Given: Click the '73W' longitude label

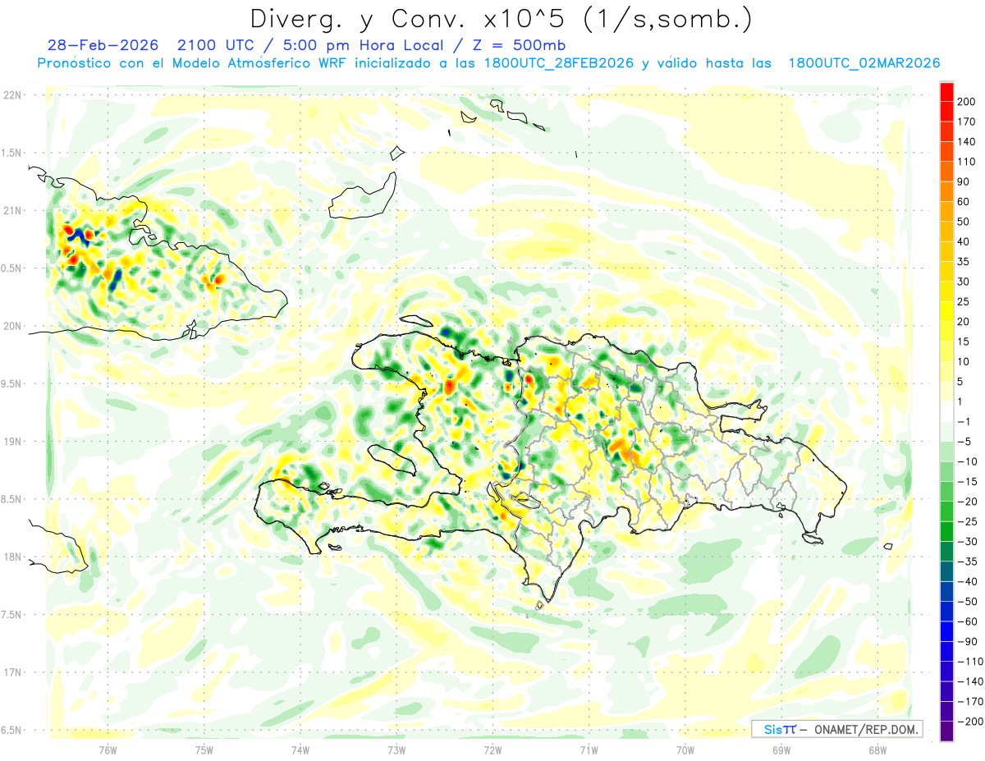Looking at the screenshot, I should pos(396,750).
